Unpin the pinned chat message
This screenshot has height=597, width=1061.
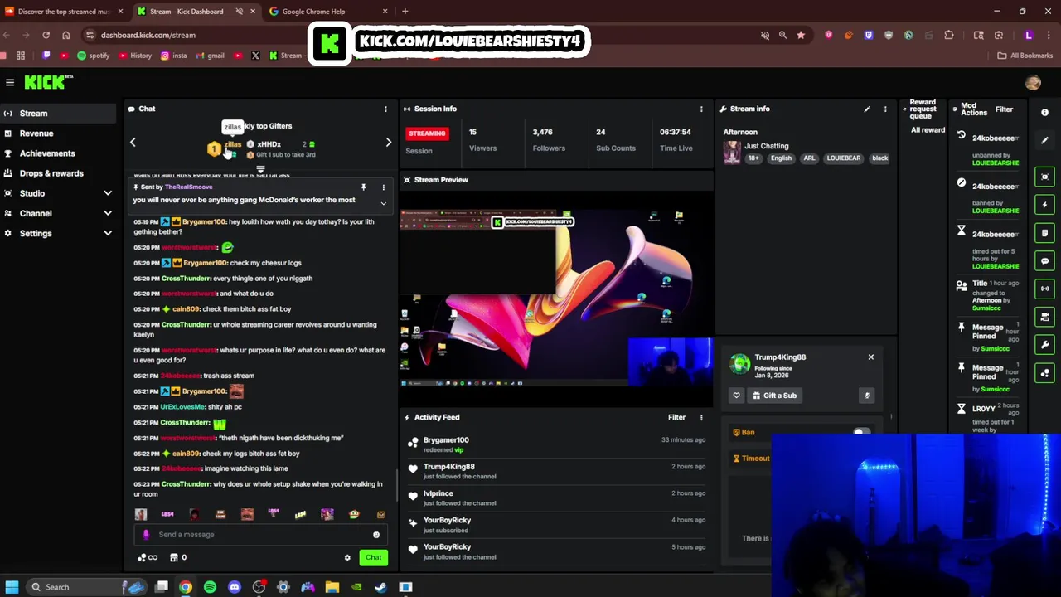pos(363,187)
